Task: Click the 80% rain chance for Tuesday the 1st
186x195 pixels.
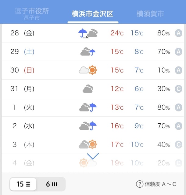Action: 163,107
